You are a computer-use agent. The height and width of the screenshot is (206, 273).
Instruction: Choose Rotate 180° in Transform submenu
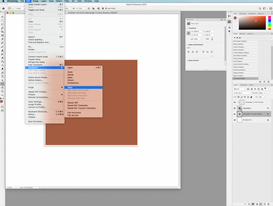83,102
